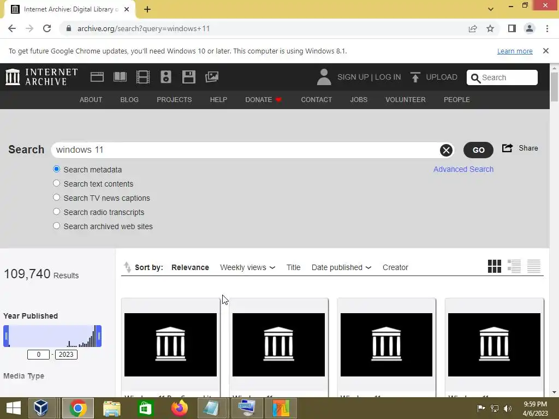559x419 pixels.
Task: Open DONATE in navigation bar
Action: 263,100
